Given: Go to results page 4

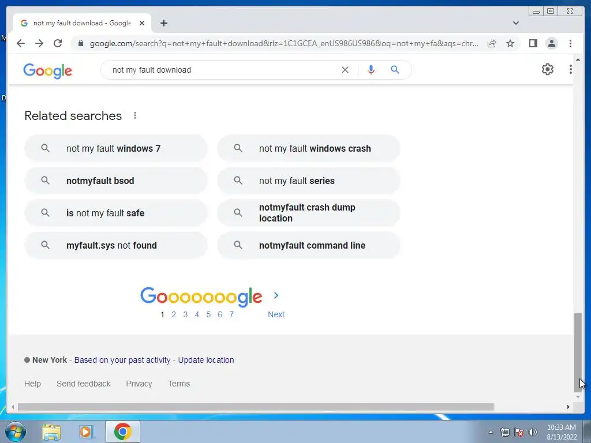Looking at the screenshot, I should pos(197,314).
